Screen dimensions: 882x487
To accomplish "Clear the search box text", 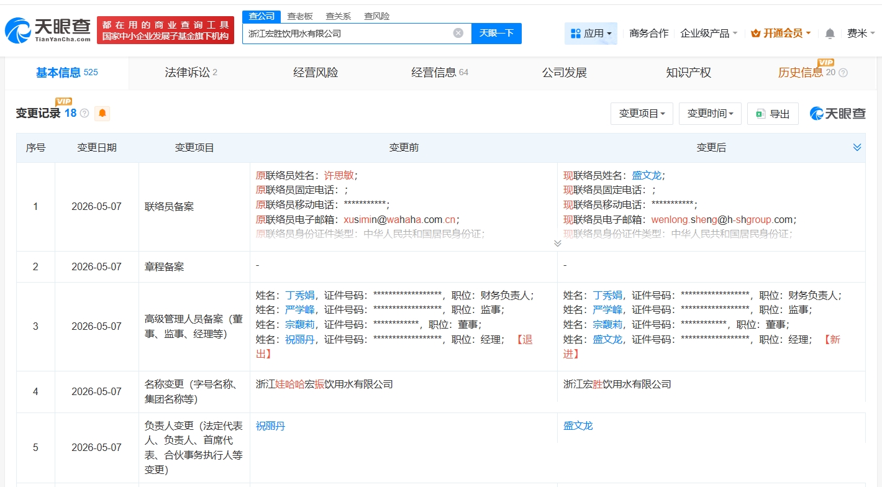I will (458, 33).
